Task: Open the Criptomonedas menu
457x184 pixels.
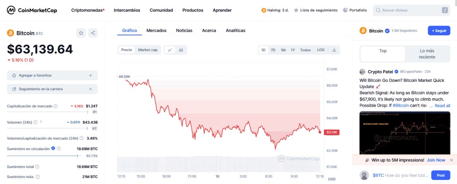Action: click(88, 10)
